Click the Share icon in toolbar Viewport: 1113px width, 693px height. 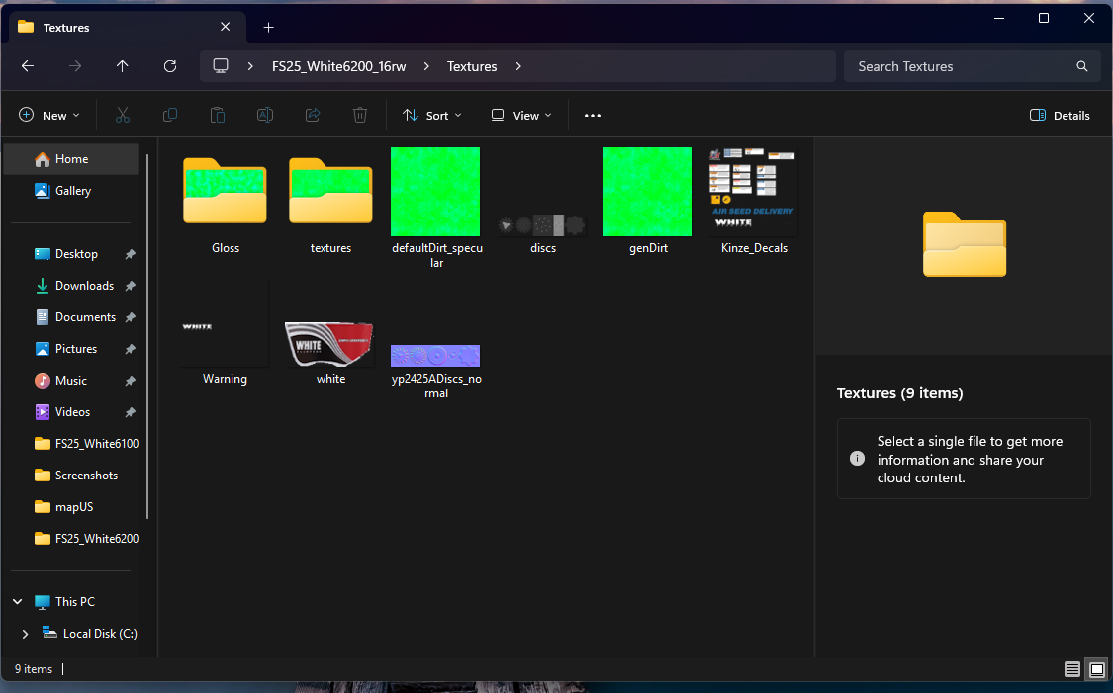313,115
